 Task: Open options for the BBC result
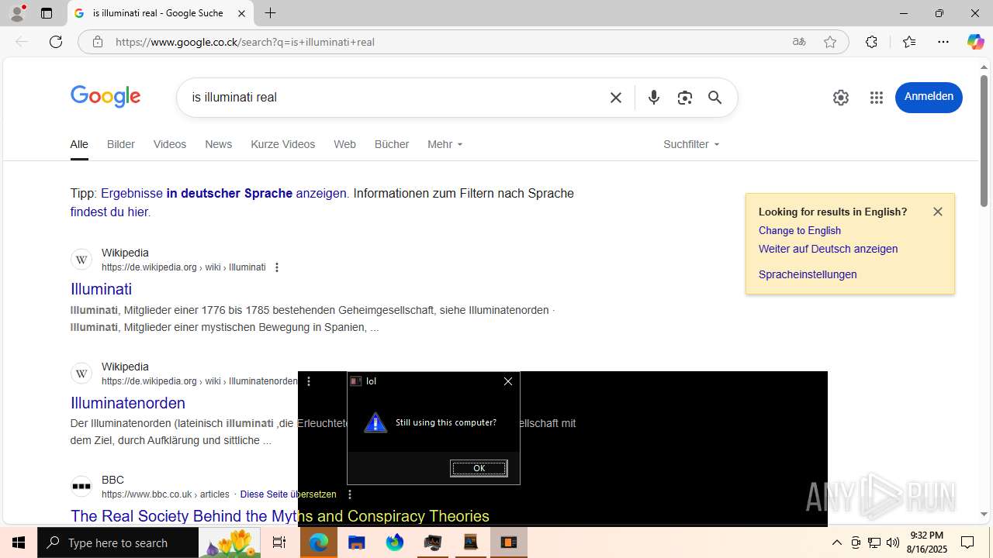tap(350, 494)
